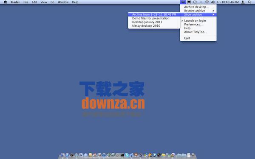Launch App Store from the Dock
This screenshot has width=255, height=159.
[x=67, y=155]
